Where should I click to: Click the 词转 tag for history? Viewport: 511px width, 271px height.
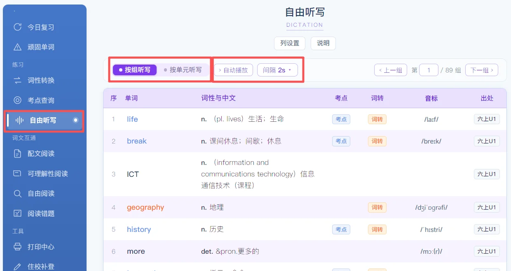tap(377, 229)
